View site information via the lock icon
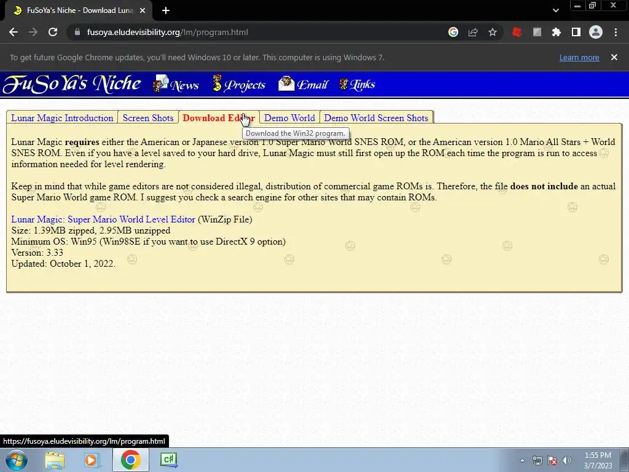Viewport: 629px width, 472px height. (x=77, y=32)
